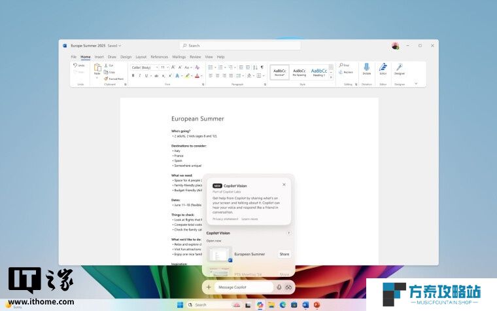Open the Borders button
Viewport: 497px width, 311px height.
point(259,75)
